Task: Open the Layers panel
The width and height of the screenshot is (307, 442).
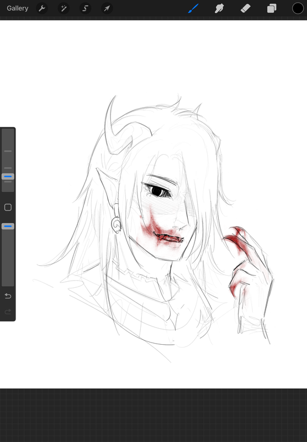Action: point(272,8)
